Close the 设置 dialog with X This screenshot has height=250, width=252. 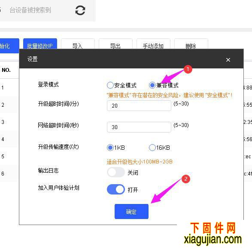(228, 60)
